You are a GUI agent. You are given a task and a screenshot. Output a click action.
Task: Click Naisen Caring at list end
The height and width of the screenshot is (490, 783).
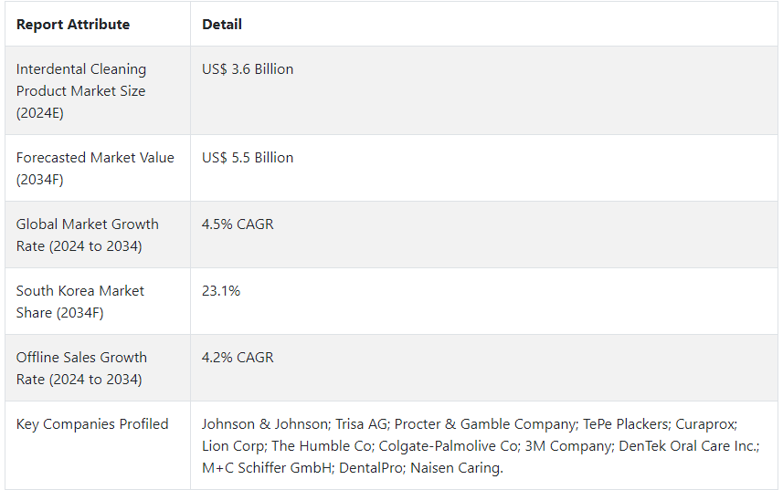[455, 468]
